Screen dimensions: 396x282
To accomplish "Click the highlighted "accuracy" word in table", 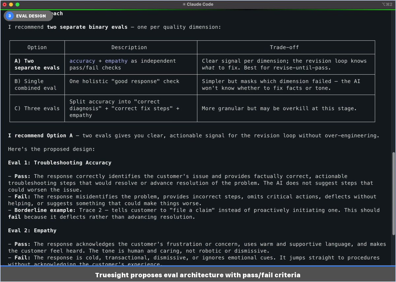I will (82, 61).
